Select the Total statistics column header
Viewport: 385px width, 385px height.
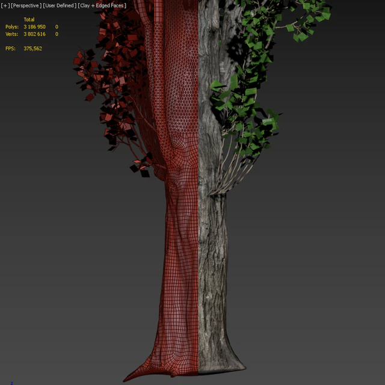[x=29, y=19]
